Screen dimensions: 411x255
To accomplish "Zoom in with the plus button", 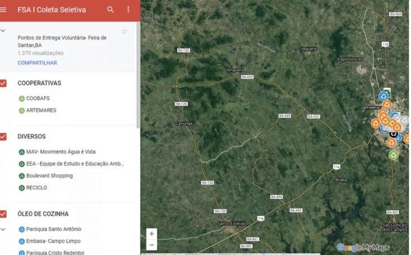I will 152,234.
